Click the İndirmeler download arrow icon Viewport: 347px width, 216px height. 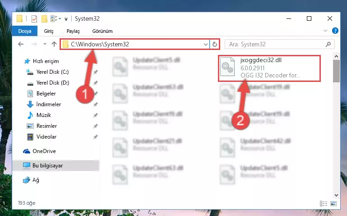coord(30,104)
